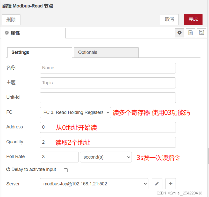Click the 'Delay to activate input' label
The width and height of the screenshot is (209, 197).
click(34, 169)
